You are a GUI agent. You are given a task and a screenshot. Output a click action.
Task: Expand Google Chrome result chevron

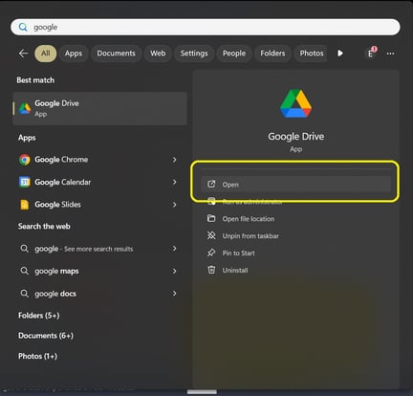(x=174, y=160)
